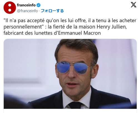Open the photo of the man in sunglasses
This screenshot has height=113, width=139.
(x=70, y=74)
